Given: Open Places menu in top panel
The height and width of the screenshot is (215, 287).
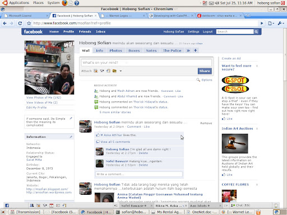Looking at the screenshot, I should (x=38, y=3).
